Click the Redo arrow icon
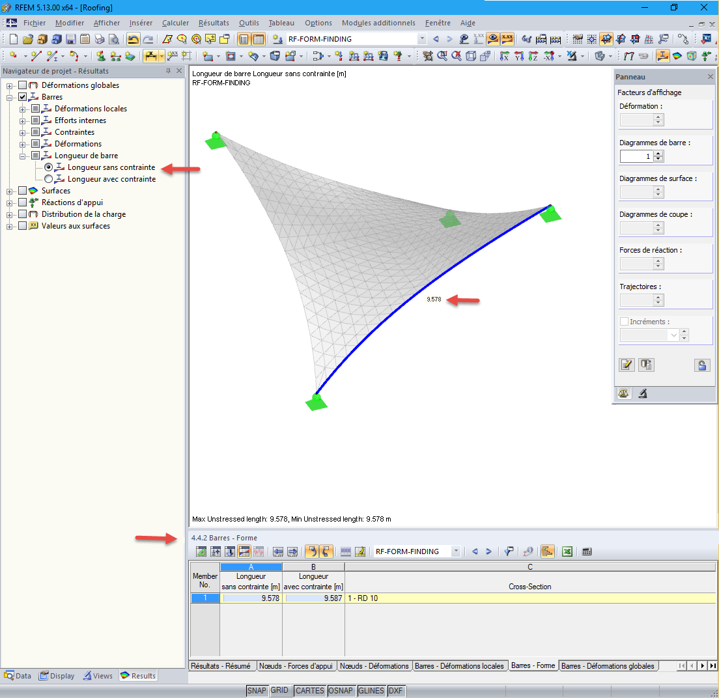The height and width of the screenshot is (698, 719). point(148,39)
